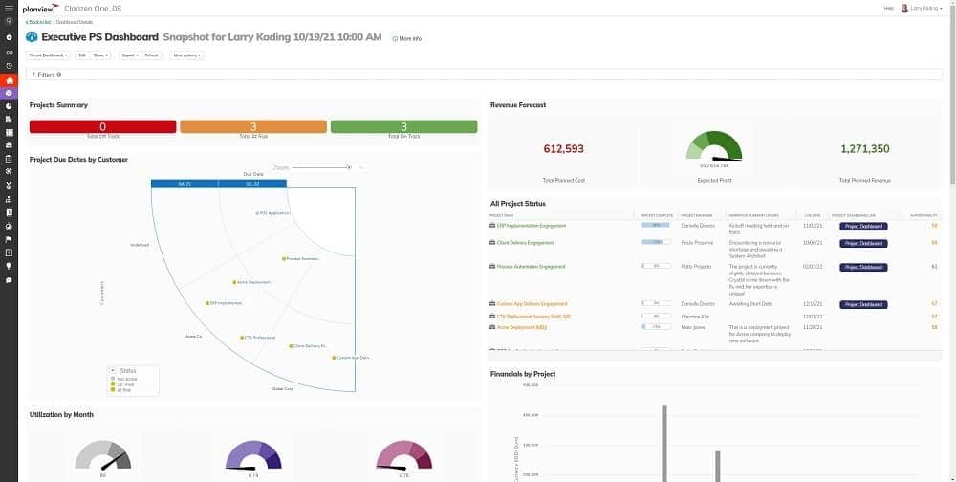
Task: Click the orange Total At Risk bar
Action: tap(253, 126)
